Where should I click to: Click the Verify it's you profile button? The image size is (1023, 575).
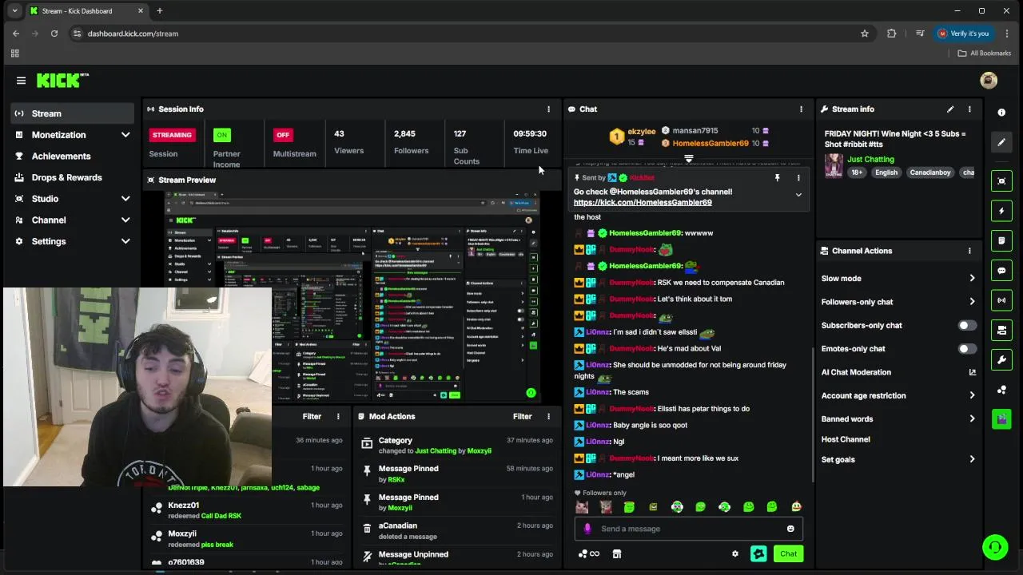click(x=964, y=34)
